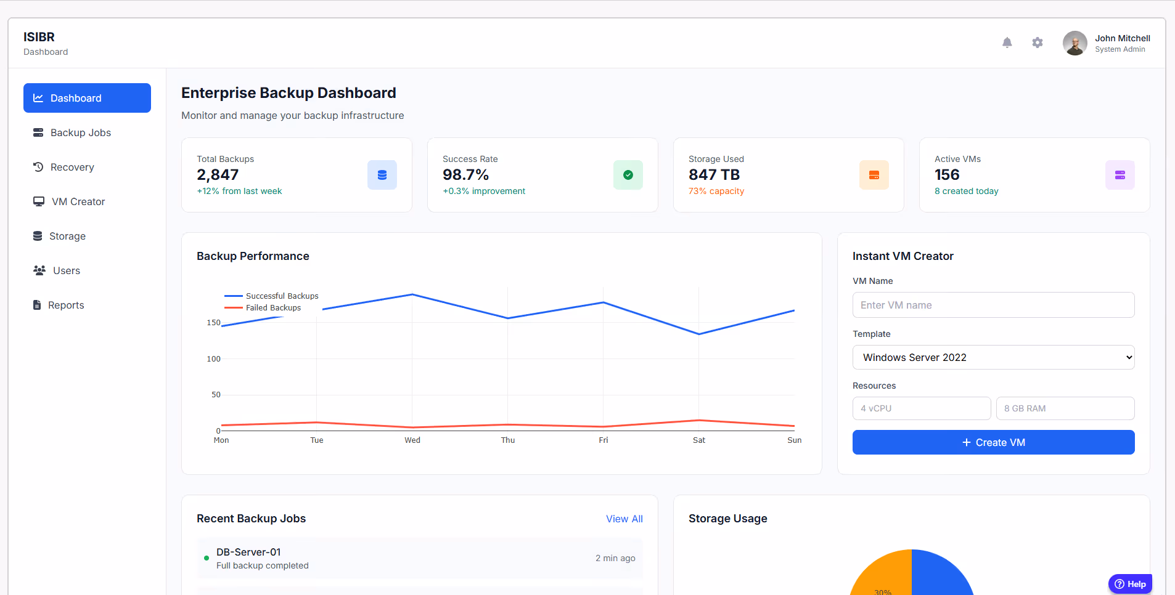The image size is (1175, 595).
Task: Open Users section
Action: pyautogui.click(x=87, y=270)
